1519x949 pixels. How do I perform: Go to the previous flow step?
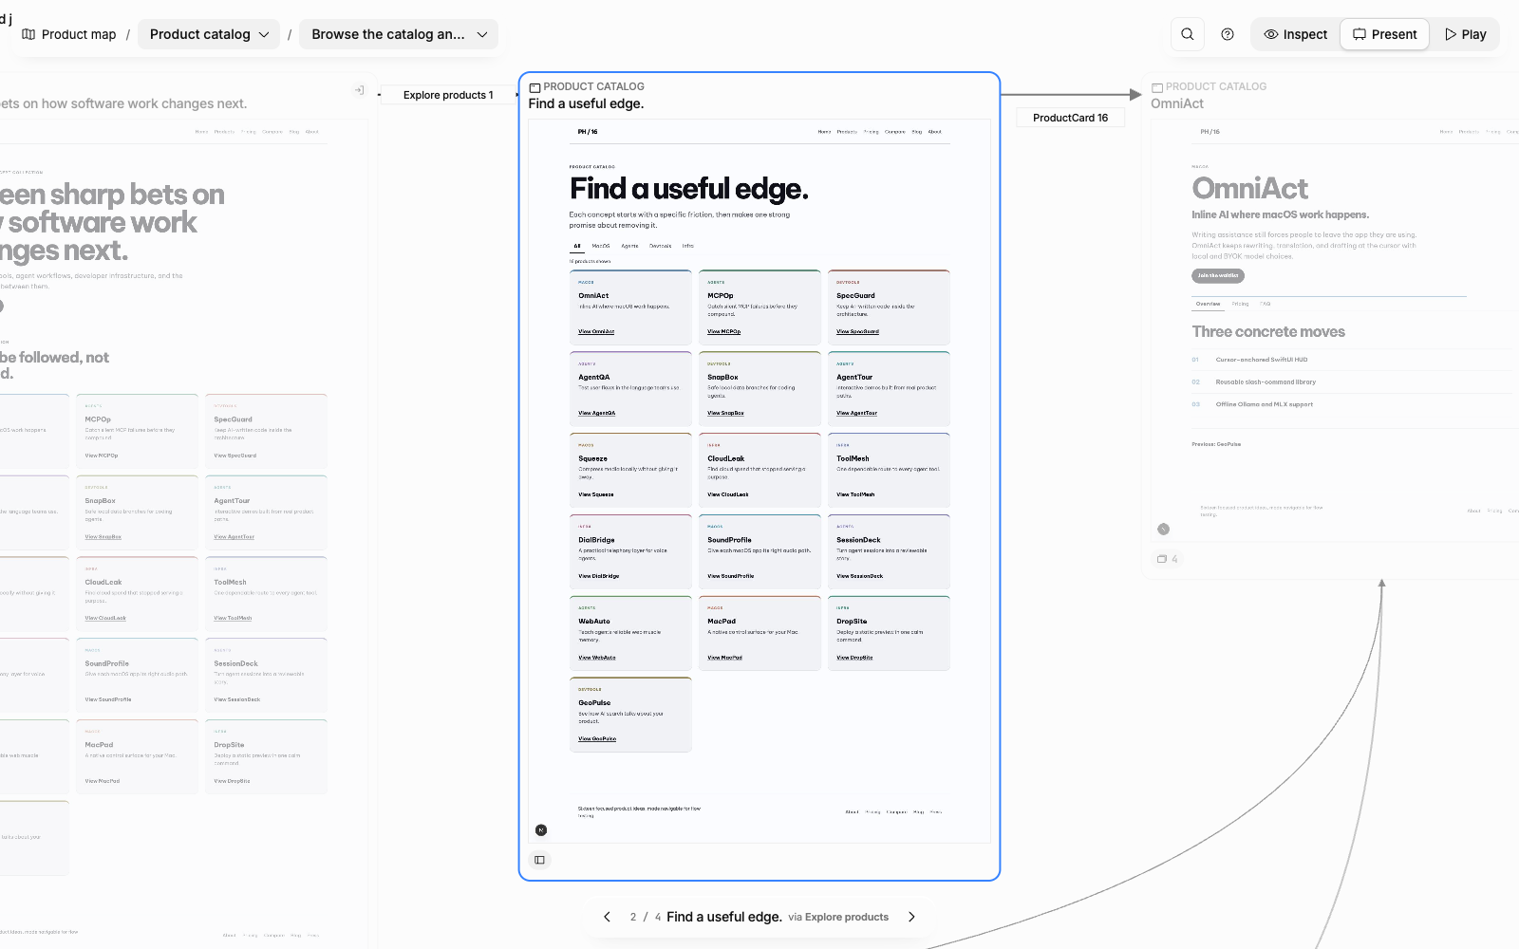tap(608, 917)
